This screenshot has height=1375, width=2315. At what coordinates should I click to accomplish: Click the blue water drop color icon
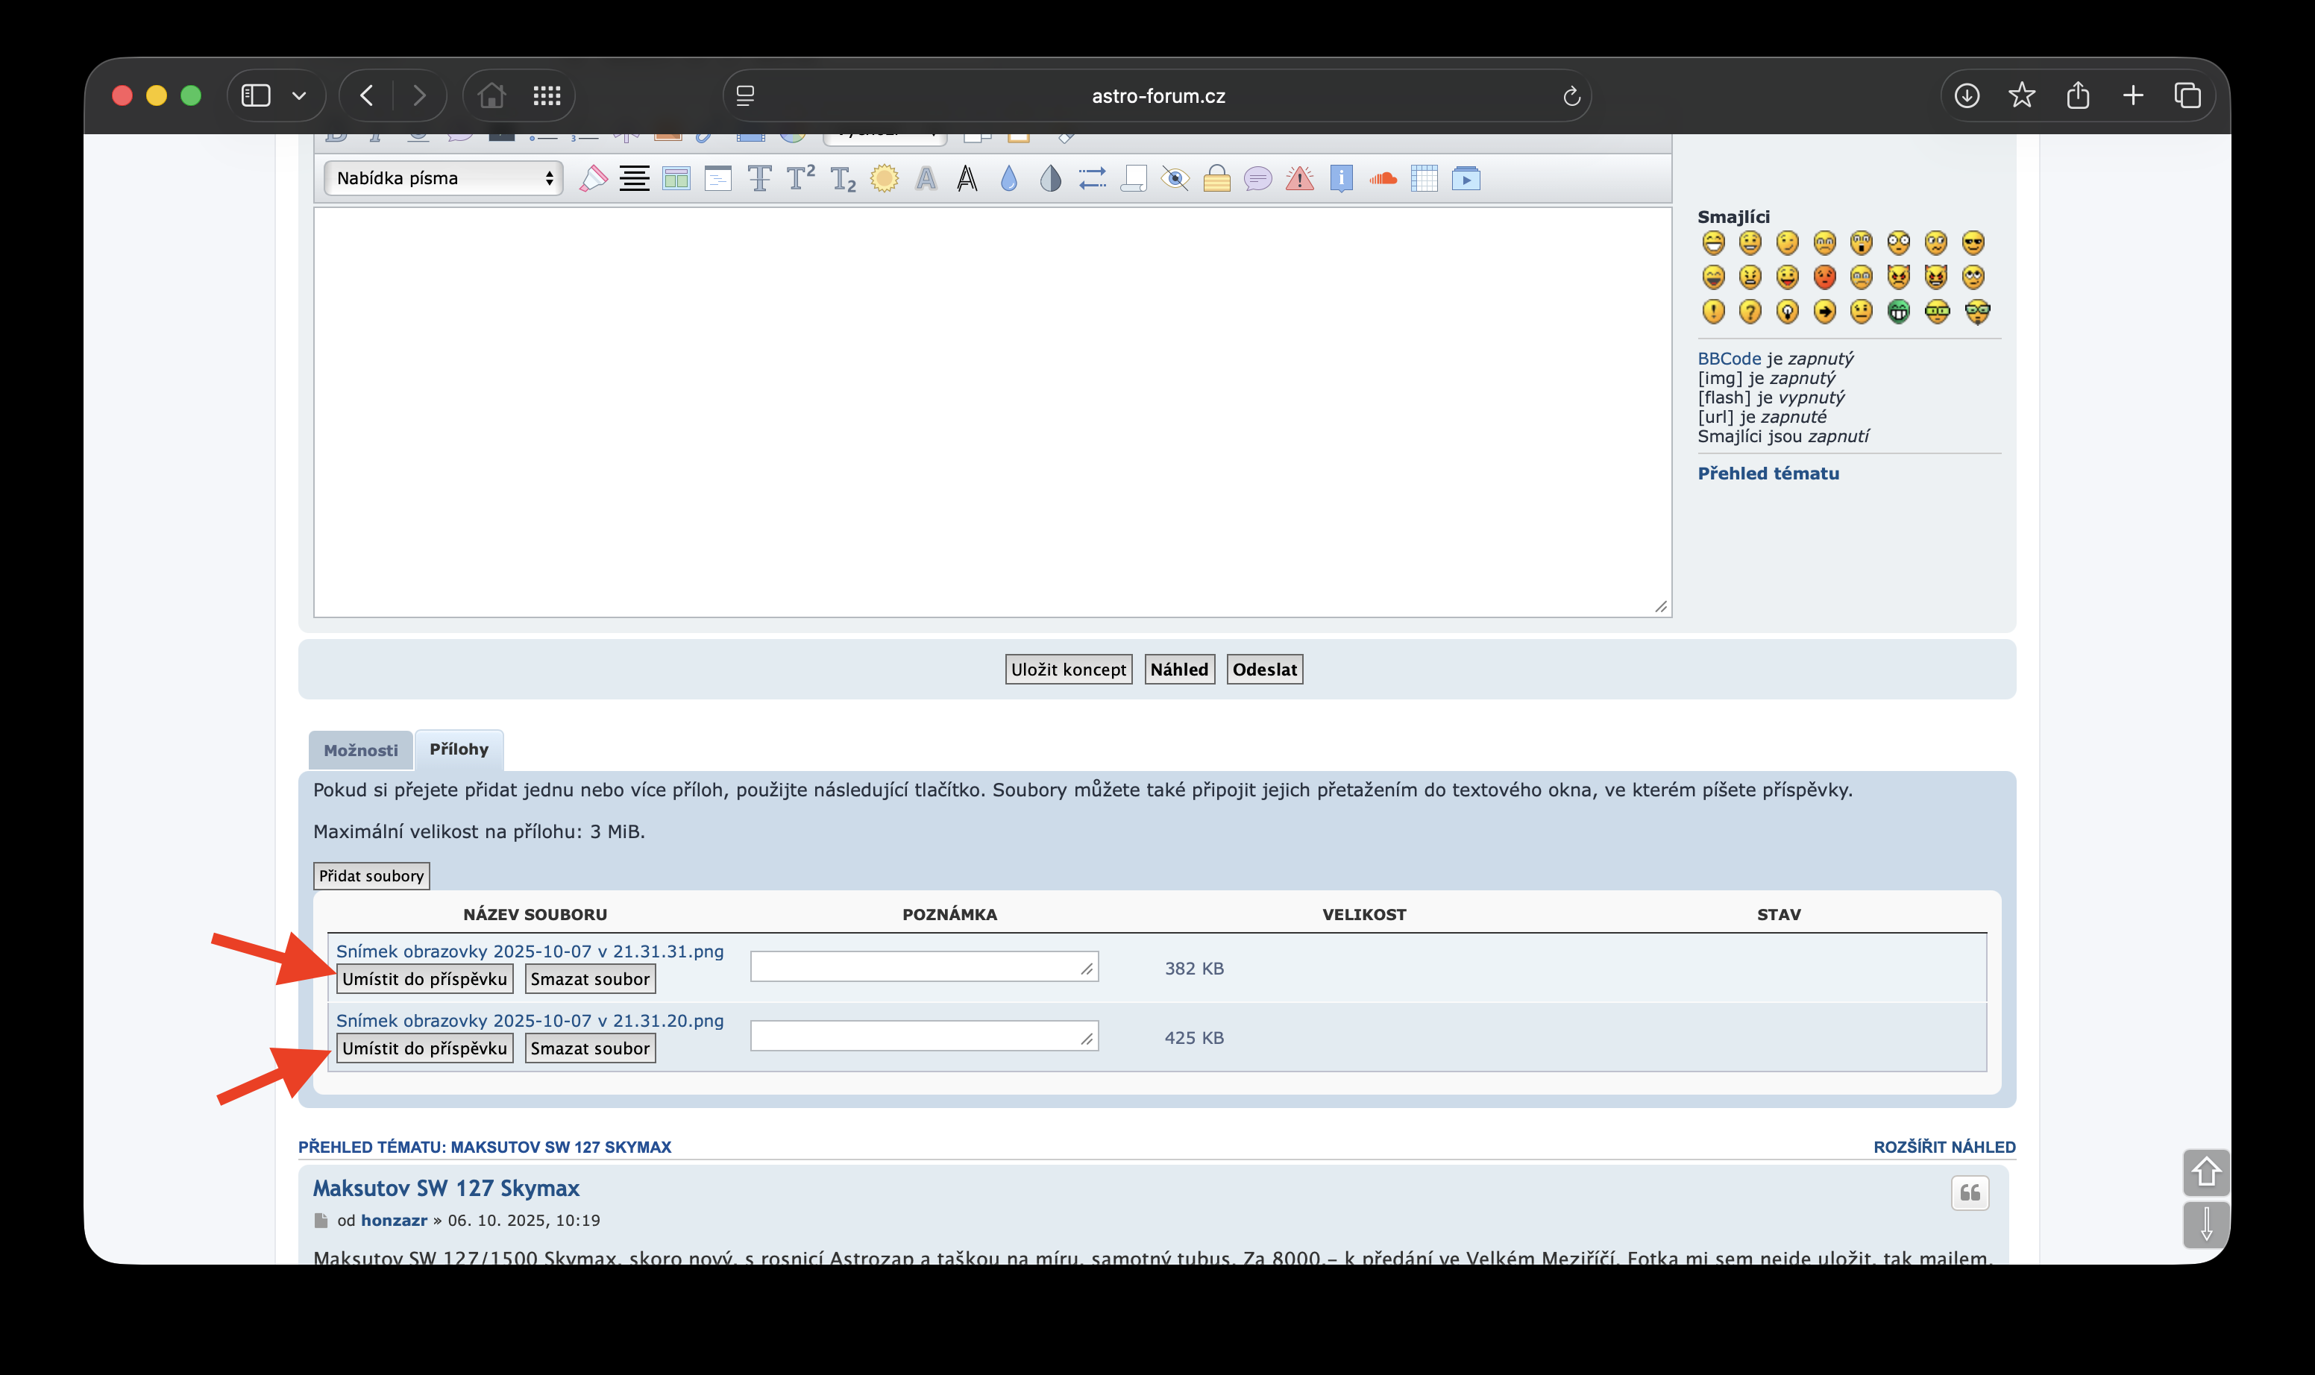coord(1009,178)
